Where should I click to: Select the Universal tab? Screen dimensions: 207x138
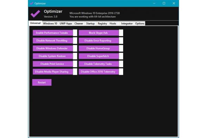pos(35,23)
